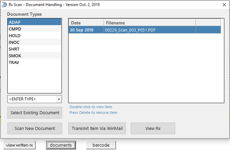Sort file list by Date column header
230x150 pixels.
pyautogui.click(x=86, y=23)
